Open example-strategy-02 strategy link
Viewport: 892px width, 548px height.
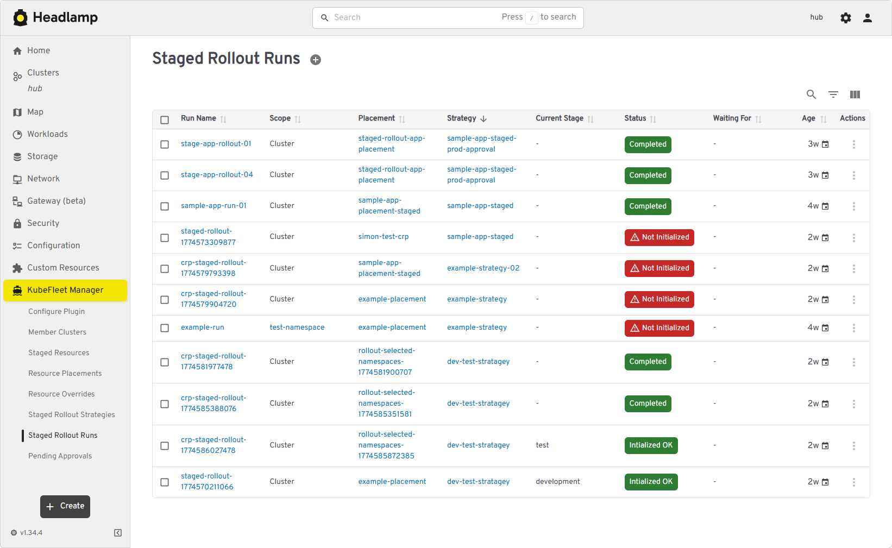pos(483,268)
